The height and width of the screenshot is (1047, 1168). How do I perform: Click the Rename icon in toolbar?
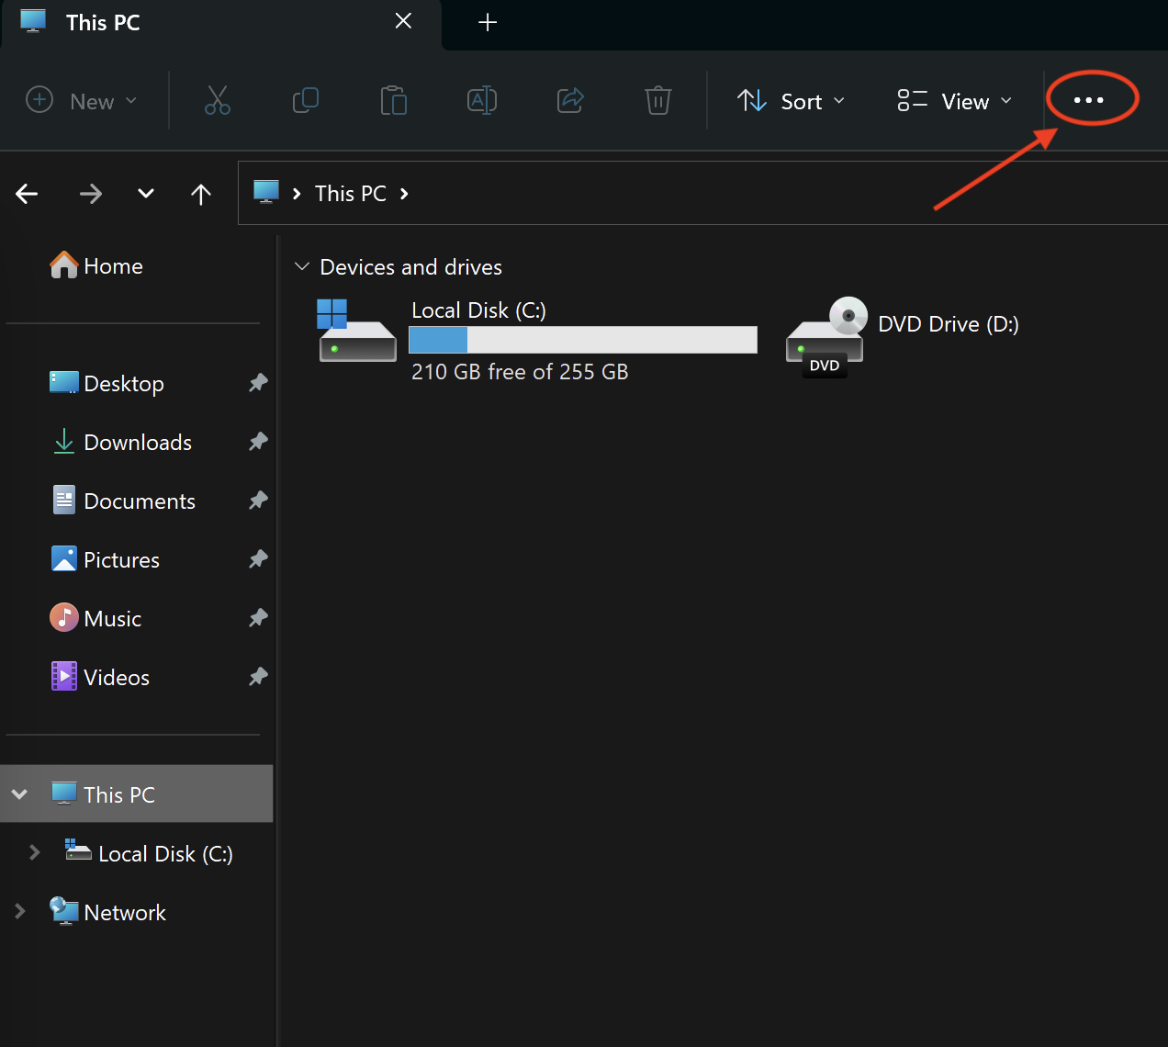click(x=482, y=100)
